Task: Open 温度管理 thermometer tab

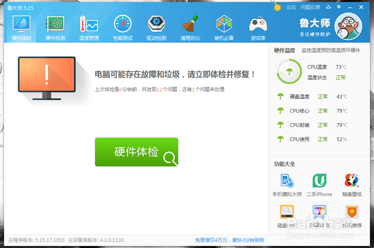Action: (89, 28)
